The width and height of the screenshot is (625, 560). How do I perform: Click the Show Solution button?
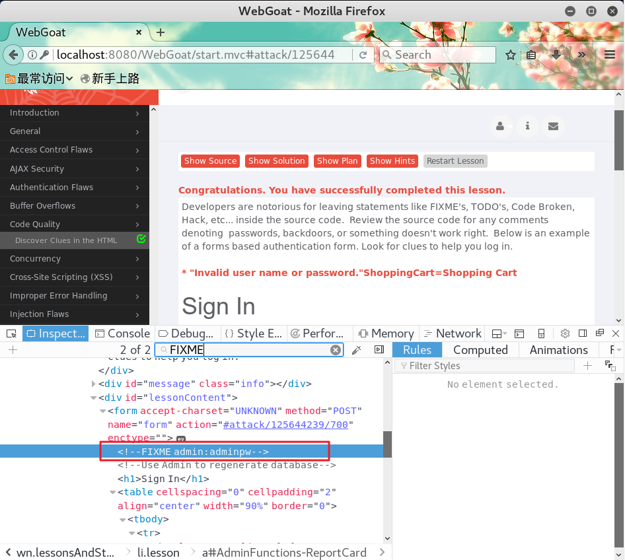click(277, 161)
